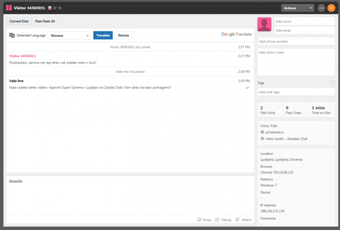The image size is (340, 230).
Task: Click the Add email field
Action: coord(305,30)
